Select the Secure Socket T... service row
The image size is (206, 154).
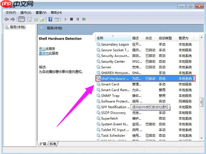tap(145, 50)
